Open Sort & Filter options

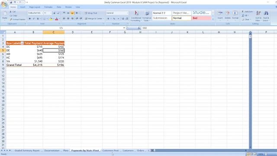click(258, 16)
